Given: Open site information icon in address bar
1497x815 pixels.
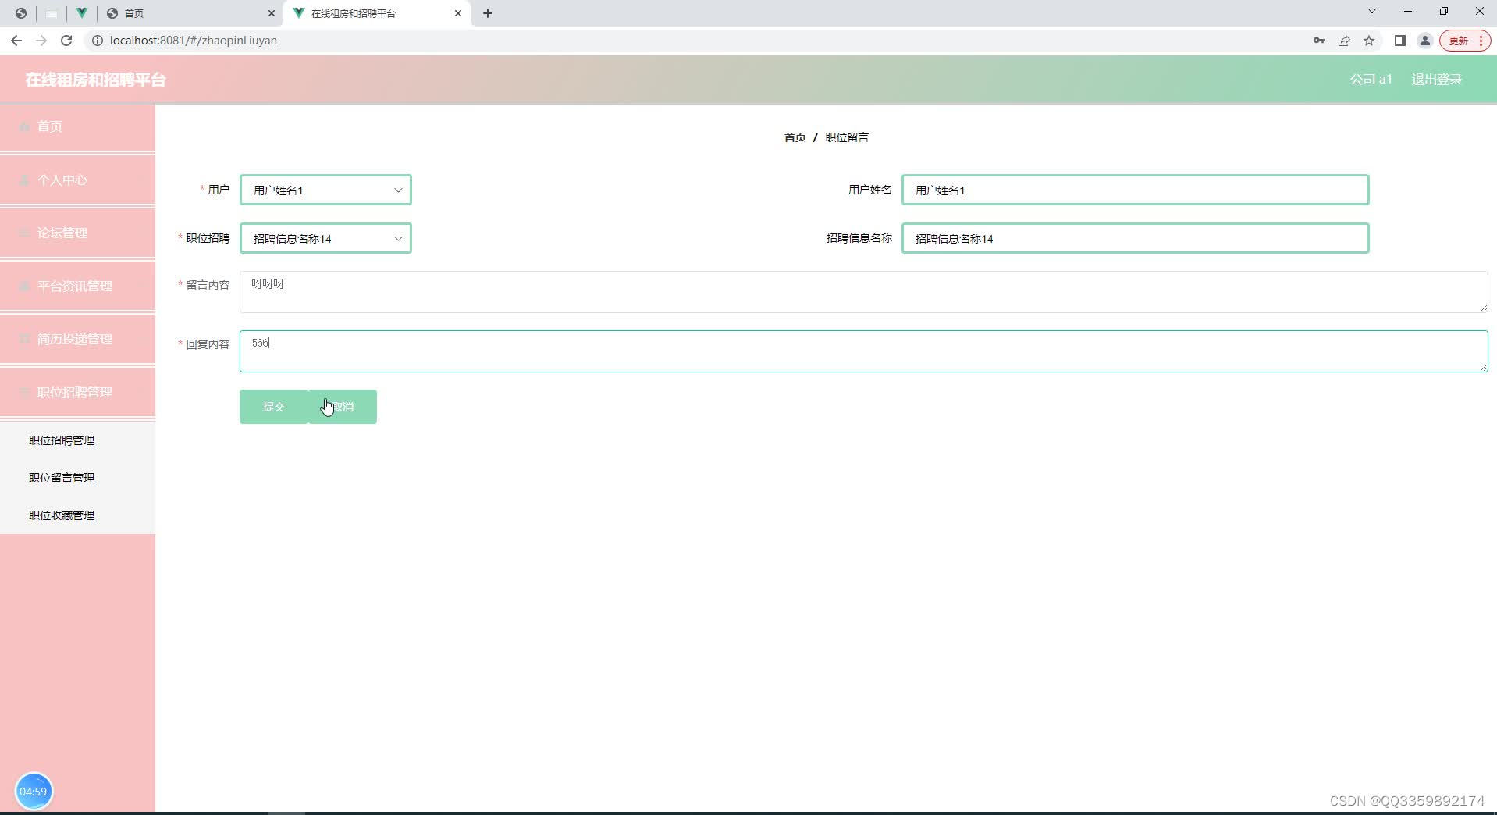Looking at the screenshot, I should [x=98, y=41].
